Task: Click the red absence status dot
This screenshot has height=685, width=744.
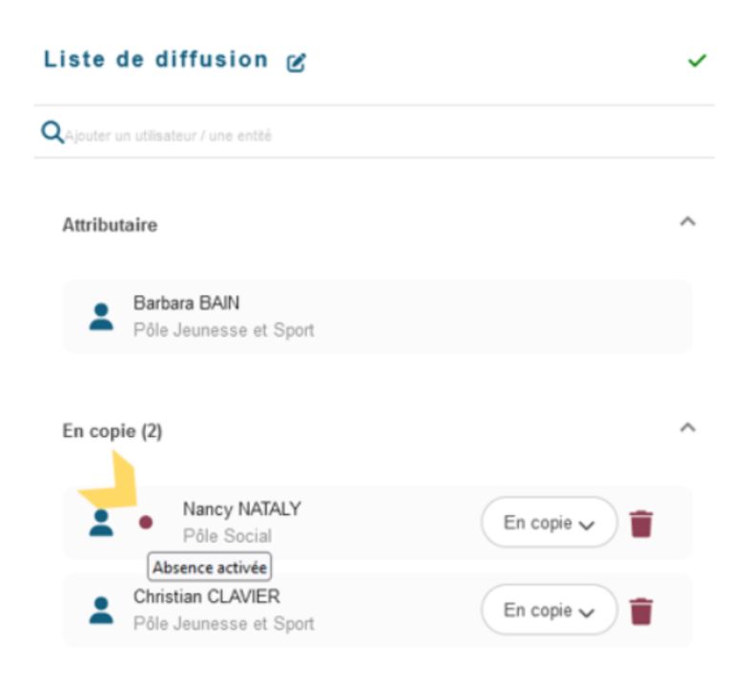Action: point(146,522)
